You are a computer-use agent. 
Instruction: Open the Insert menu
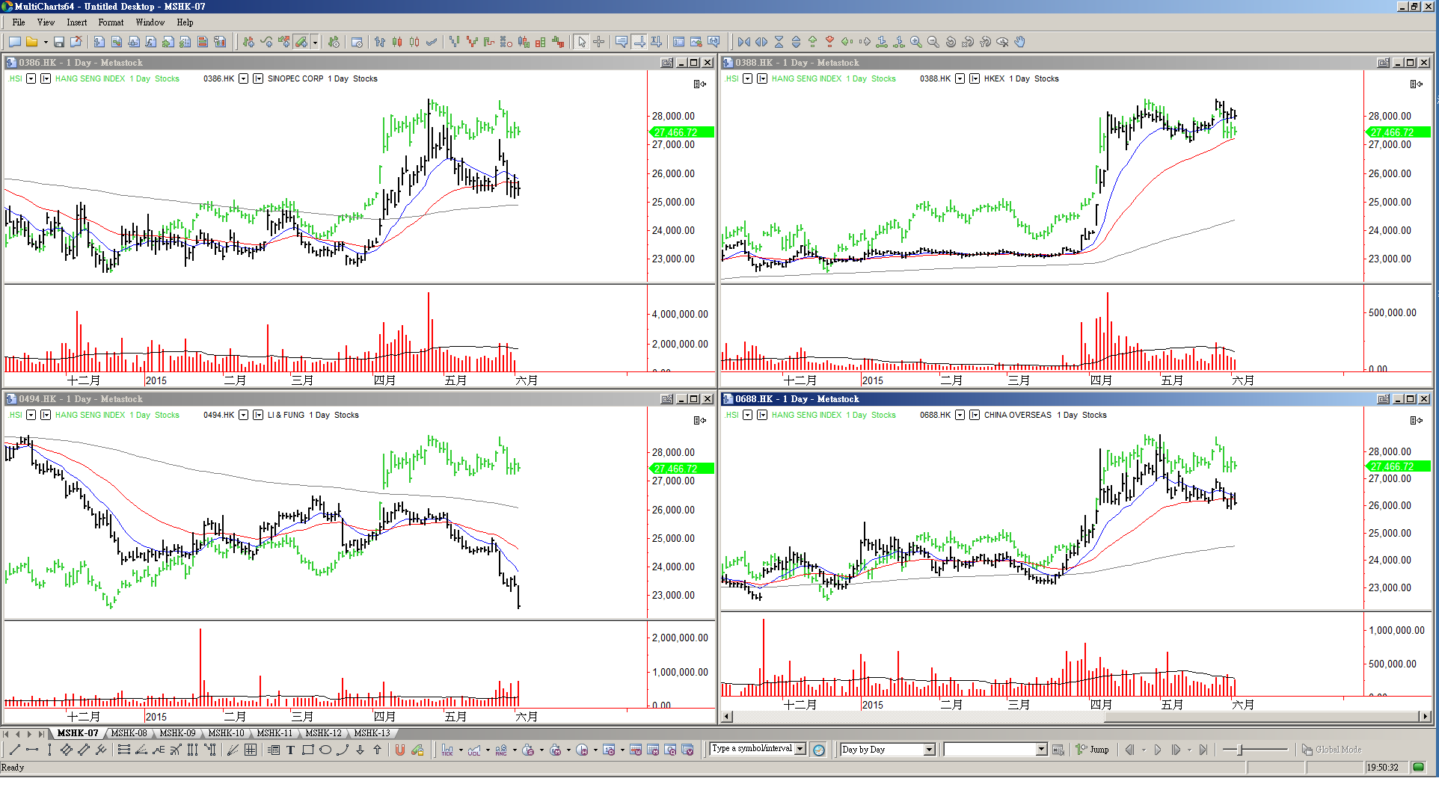76,22
